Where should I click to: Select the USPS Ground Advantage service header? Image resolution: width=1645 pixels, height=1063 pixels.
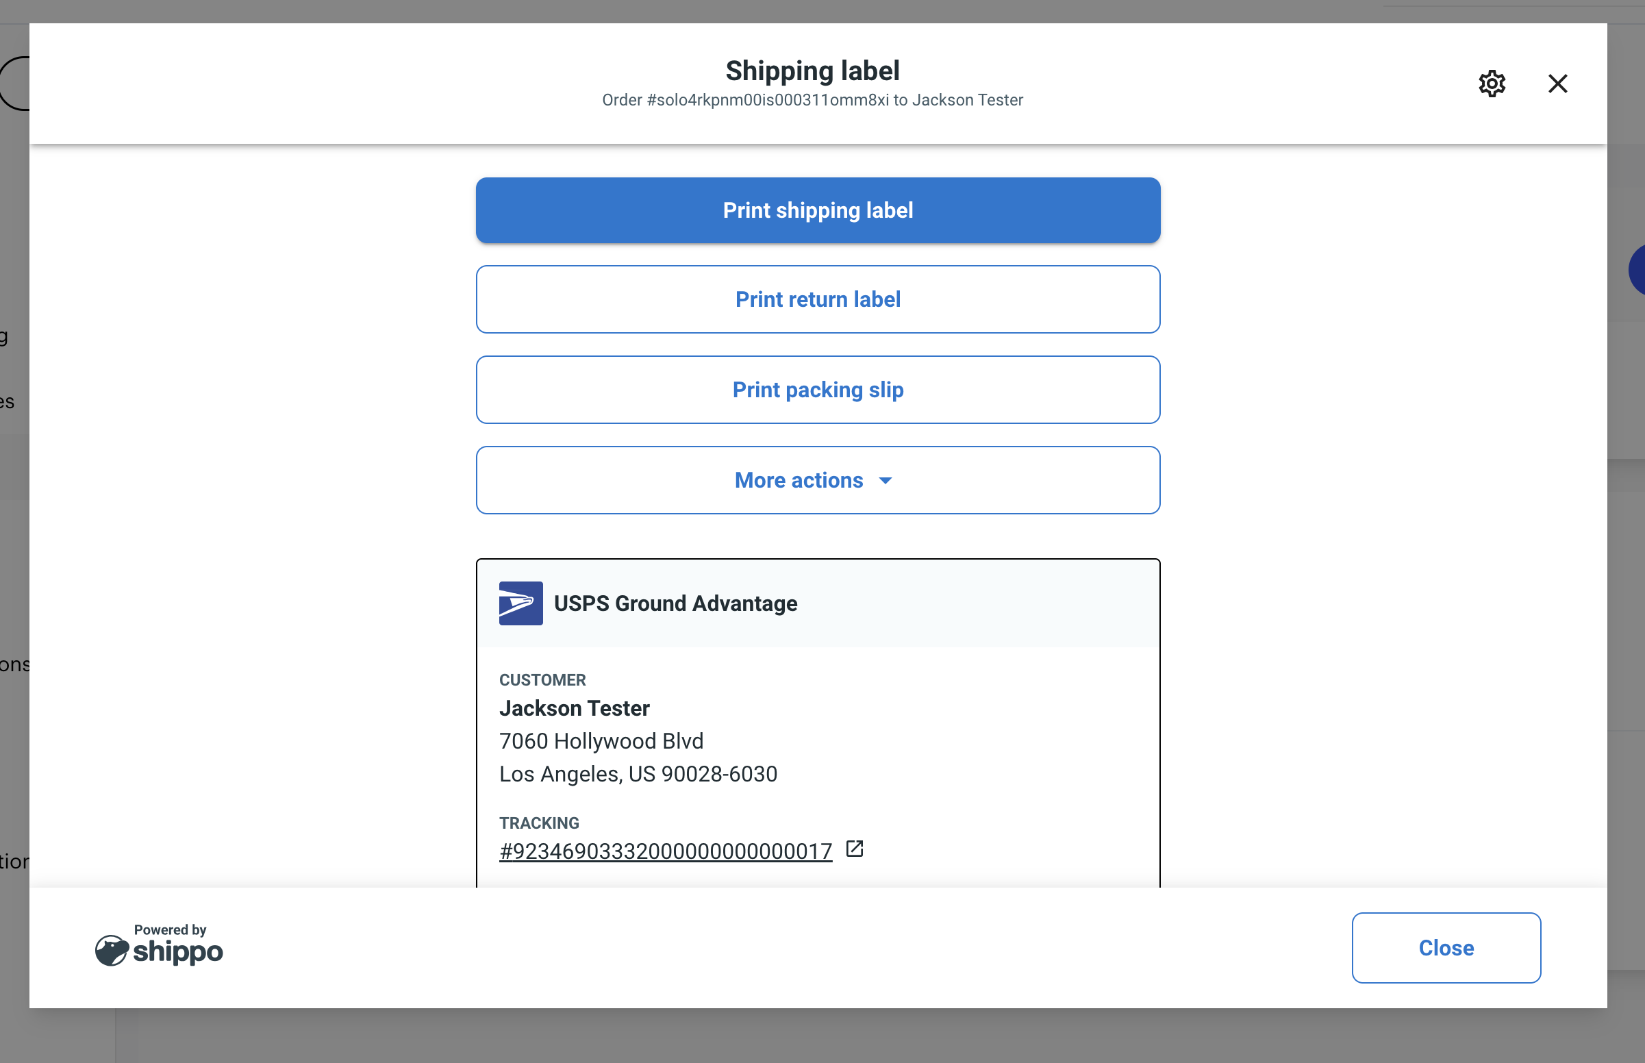coord(675,603)
